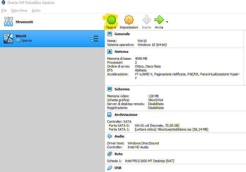
Task: Click the Intel HD Audio controller value
Action: [x=138, y=147]
